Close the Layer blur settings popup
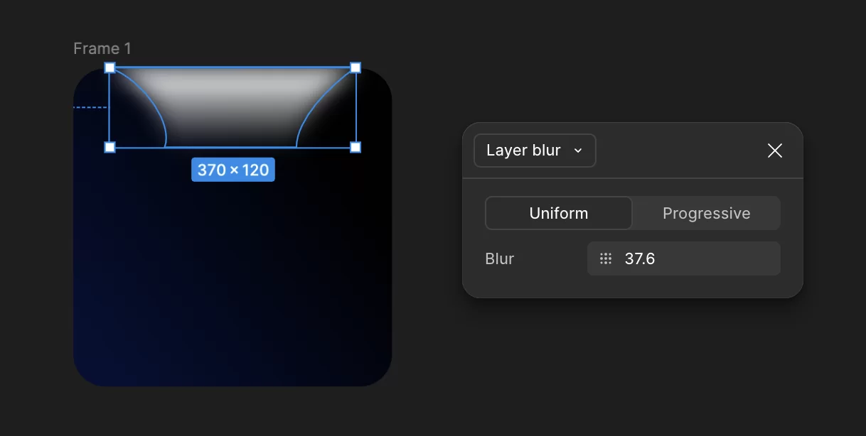 (x=775, y=151)
